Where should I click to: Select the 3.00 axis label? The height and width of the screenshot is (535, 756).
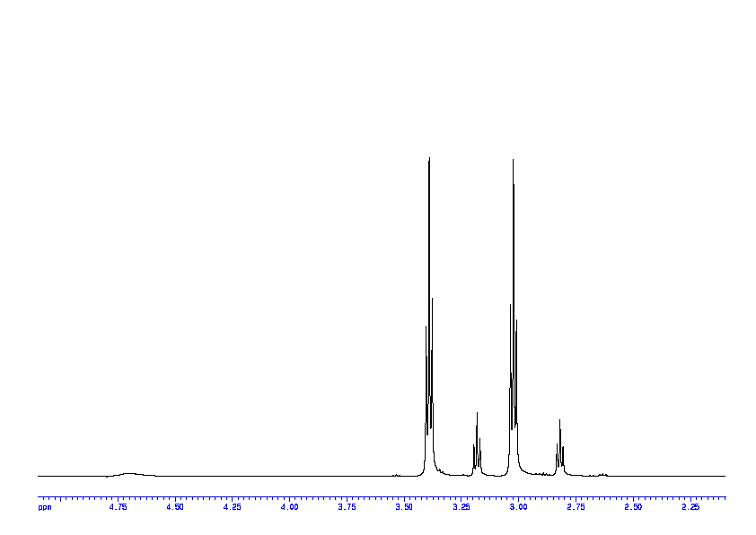coord(518,507)
